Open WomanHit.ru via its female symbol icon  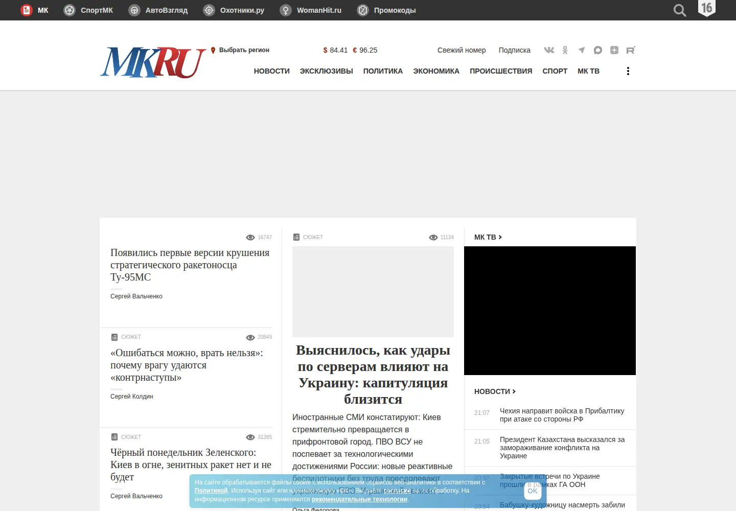tap(286, 10)
